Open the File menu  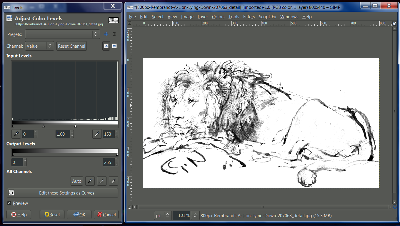click(x=132, y=17)
